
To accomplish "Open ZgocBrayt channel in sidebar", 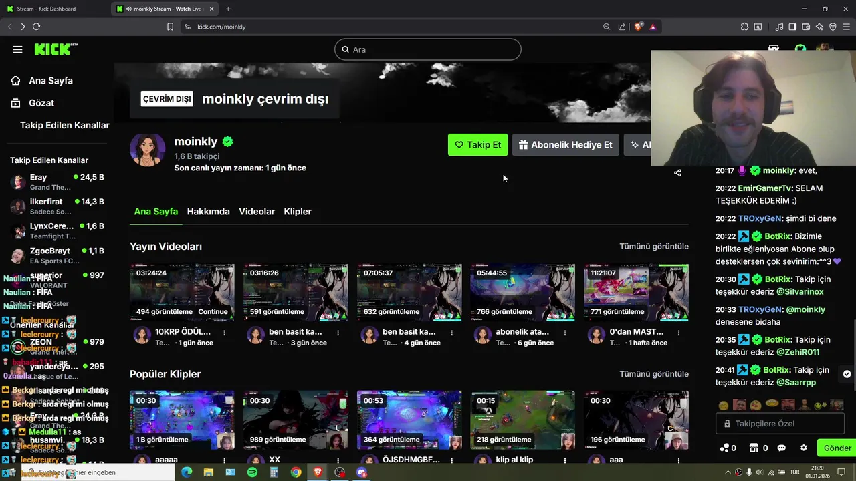I will [58, 255].
